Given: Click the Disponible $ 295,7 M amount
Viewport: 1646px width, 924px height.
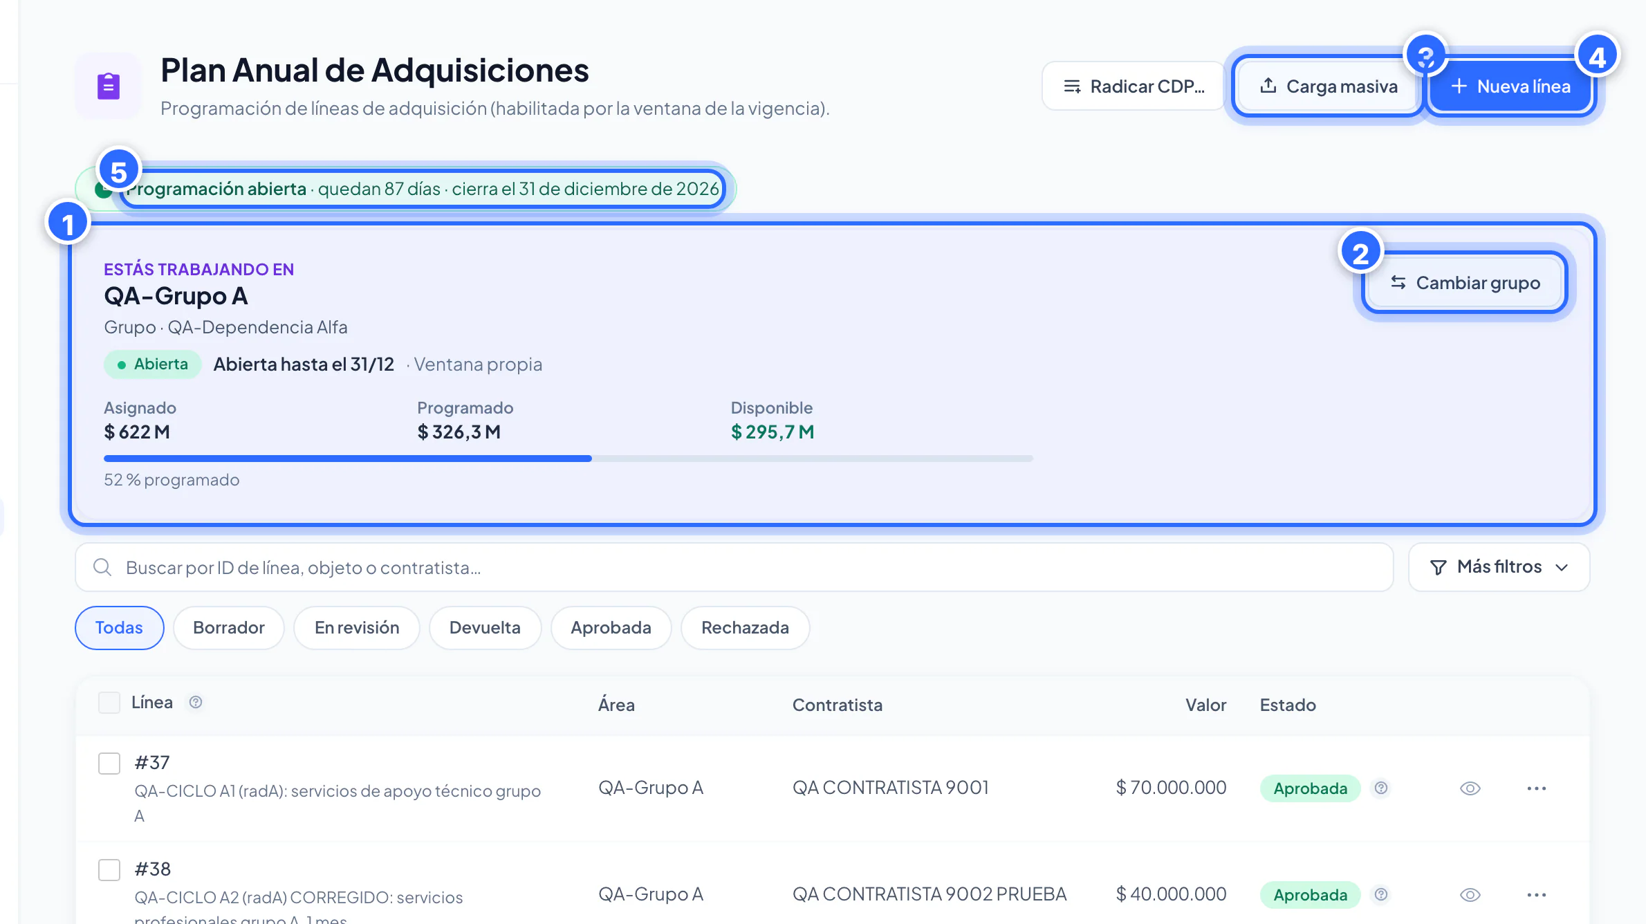Looking at the screenshot, I should (773, 432).
